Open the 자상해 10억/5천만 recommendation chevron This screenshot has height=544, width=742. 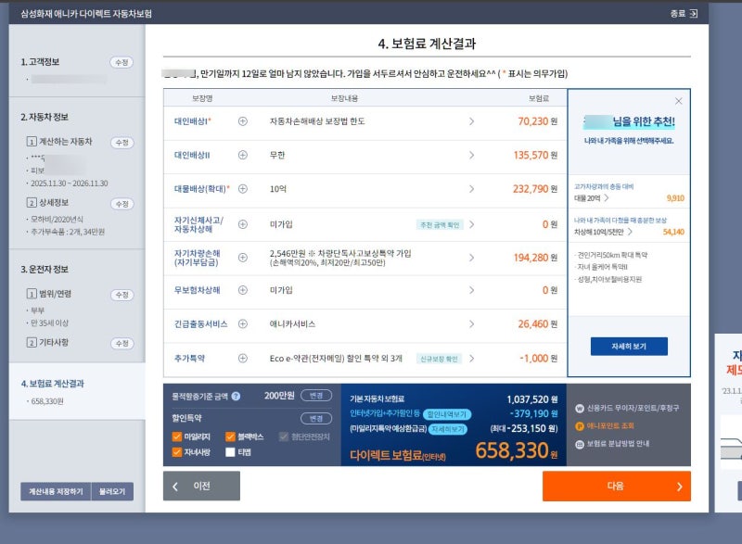point(630,232)
